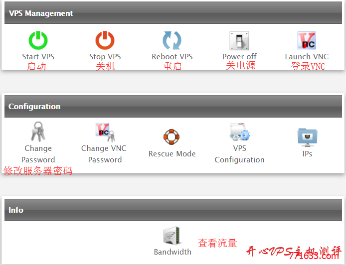Screen dimensions: 346x265
Task: Click the IPs network folder icon
Action: pyautogui.click(x=307, y=136)
